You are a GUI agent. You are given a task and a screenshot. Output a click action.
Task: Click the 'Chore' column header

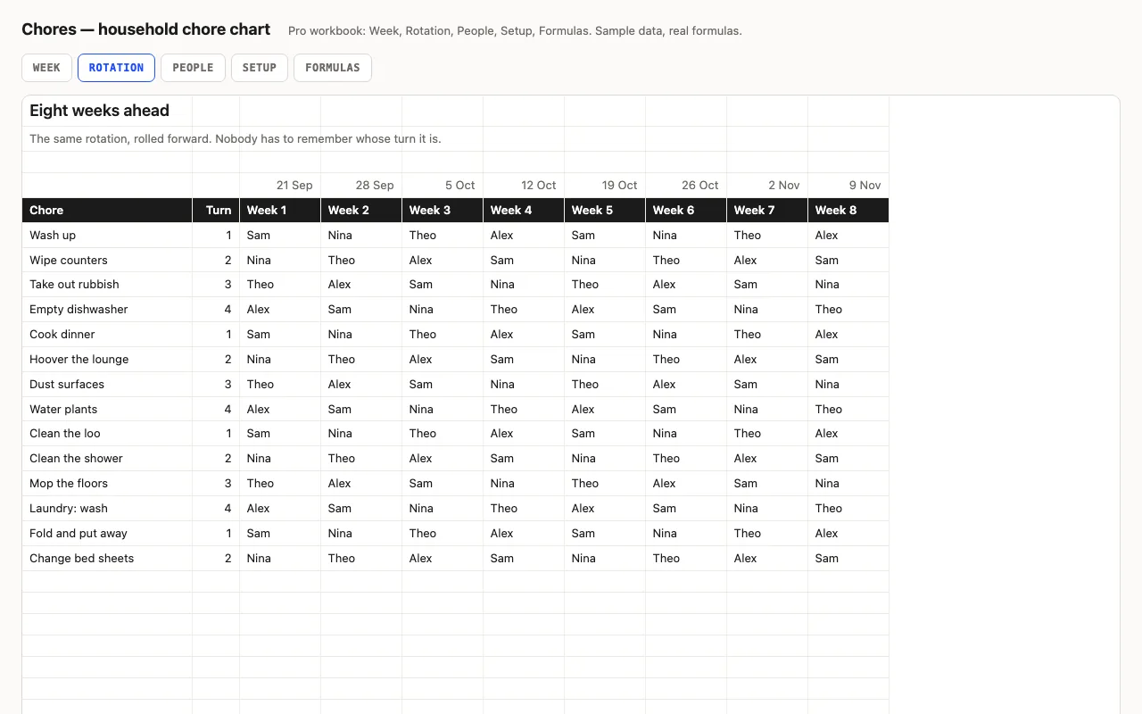[107, 211]
